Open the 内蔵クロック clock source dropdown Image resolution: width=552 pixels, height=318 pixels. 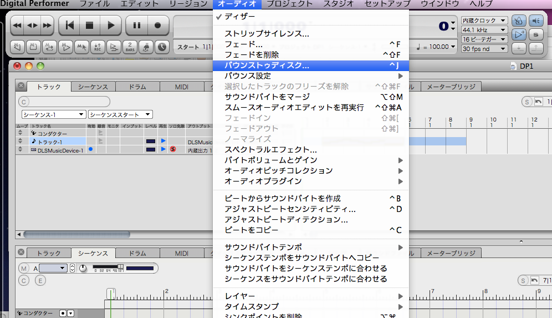click(484, 21)
